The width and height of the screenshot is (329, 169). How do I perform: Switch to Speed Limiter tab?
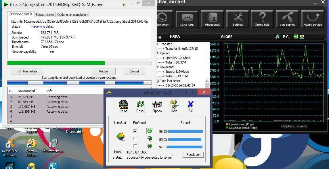tap(45, 14)
